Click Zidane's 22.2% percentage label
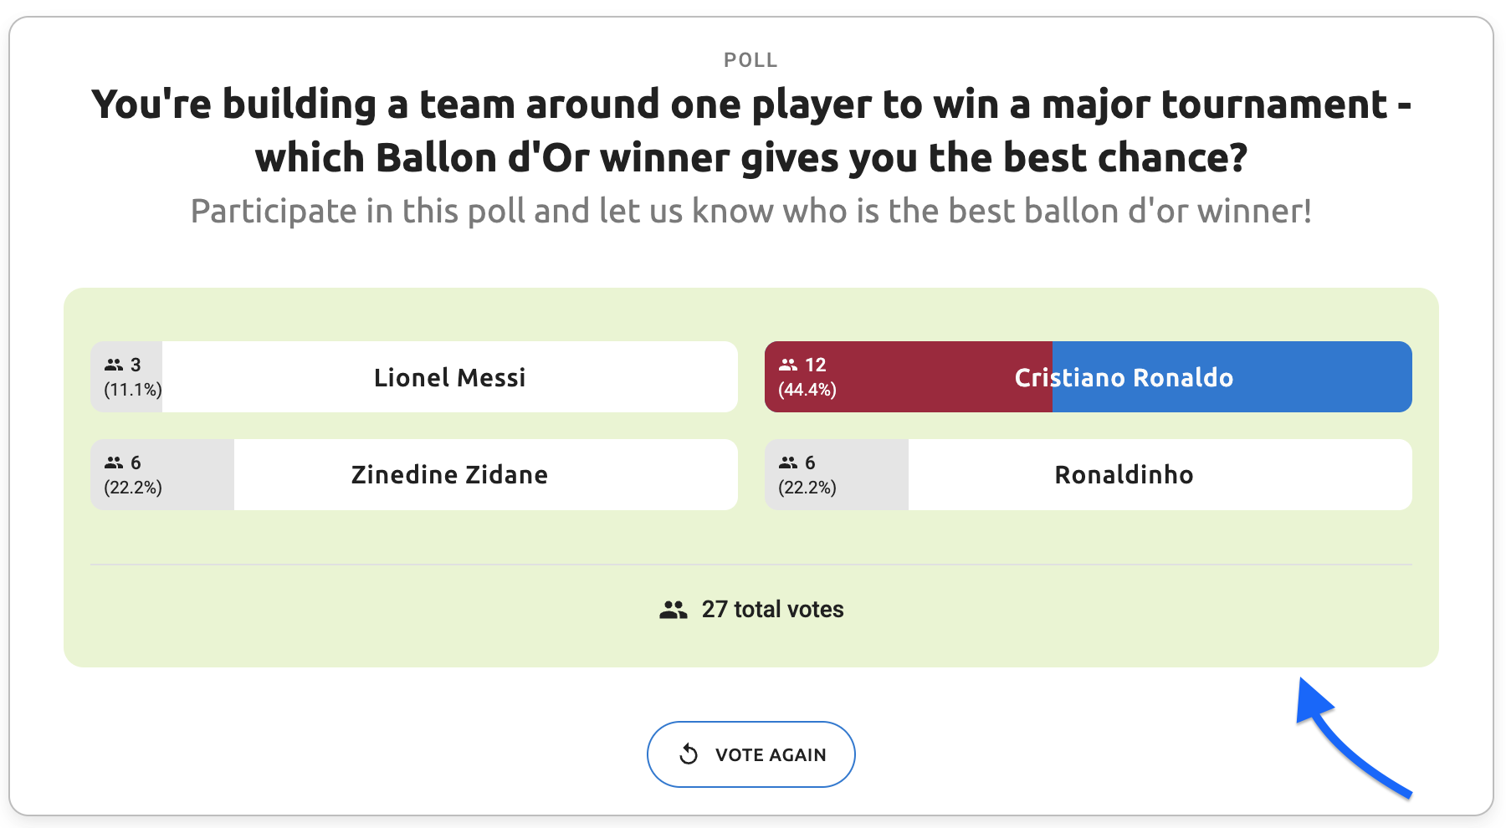Image resolution: width=1506 pixels, height=828 pixels. [x=132, y=488]
